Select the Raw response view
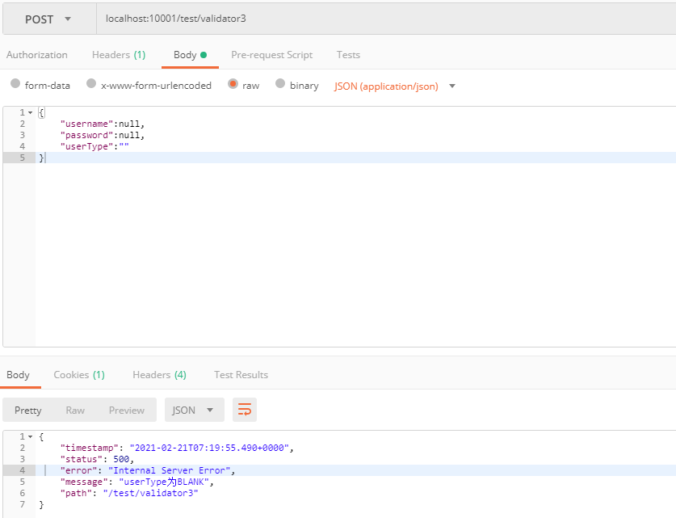 75,411
